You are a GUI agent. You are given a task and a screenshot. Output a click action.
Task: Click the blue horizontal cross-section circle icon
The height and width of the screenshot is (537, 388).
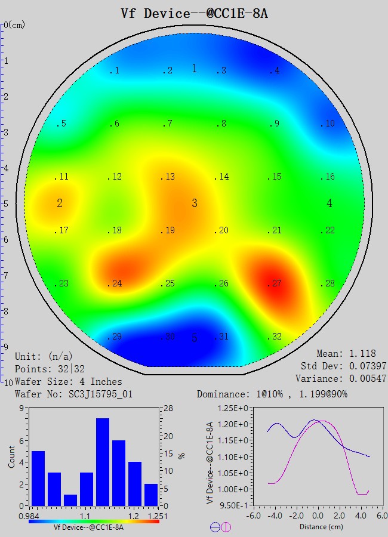215,527
